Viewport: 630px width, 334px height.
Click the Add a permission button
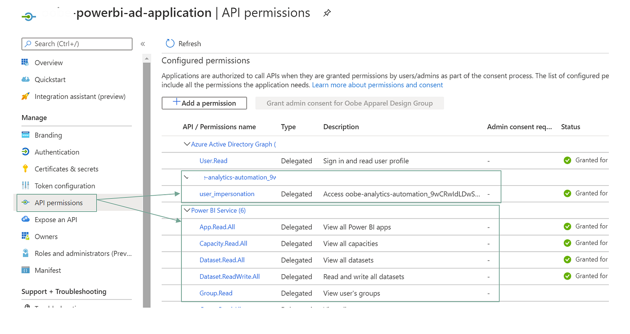204,103
